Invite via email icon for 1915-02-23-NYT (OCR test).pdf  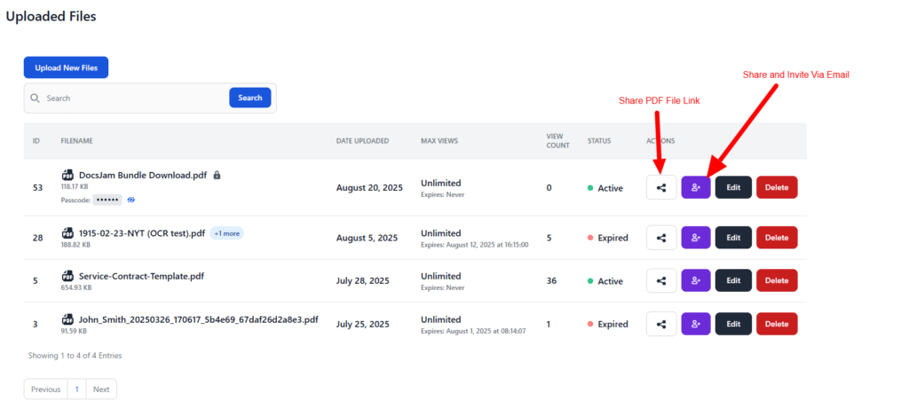(696, 238)
